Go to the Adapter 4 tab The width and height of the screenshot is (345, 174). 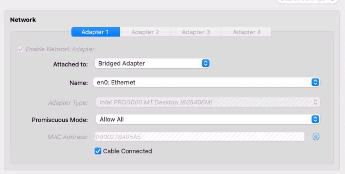[247, 32]
